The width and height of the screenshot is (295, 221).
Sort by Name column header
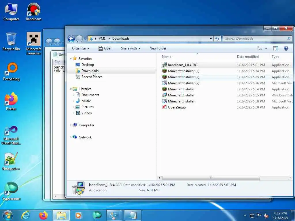click(x=198, y=57)
